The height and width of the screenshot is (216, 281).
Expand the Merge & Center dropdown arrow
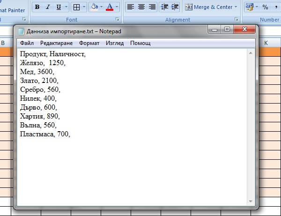236,7
